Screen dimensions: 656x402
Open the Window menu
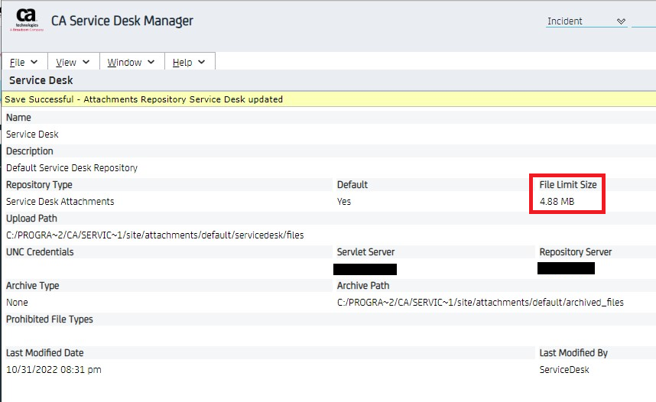131,62
